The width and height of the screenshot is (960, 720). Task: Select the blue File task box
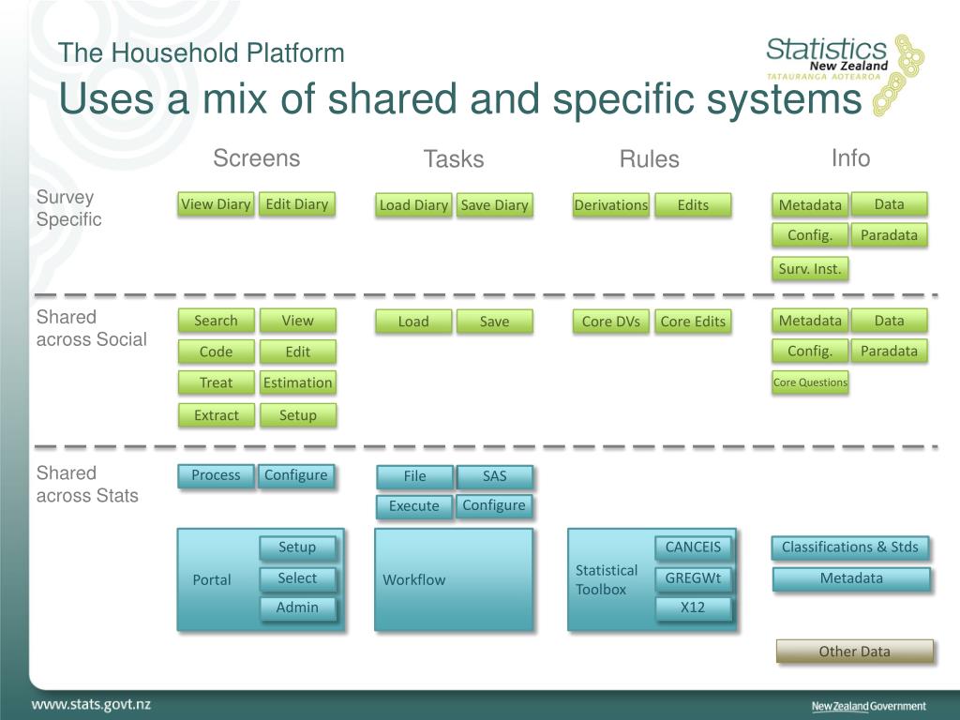coord(414,476)
